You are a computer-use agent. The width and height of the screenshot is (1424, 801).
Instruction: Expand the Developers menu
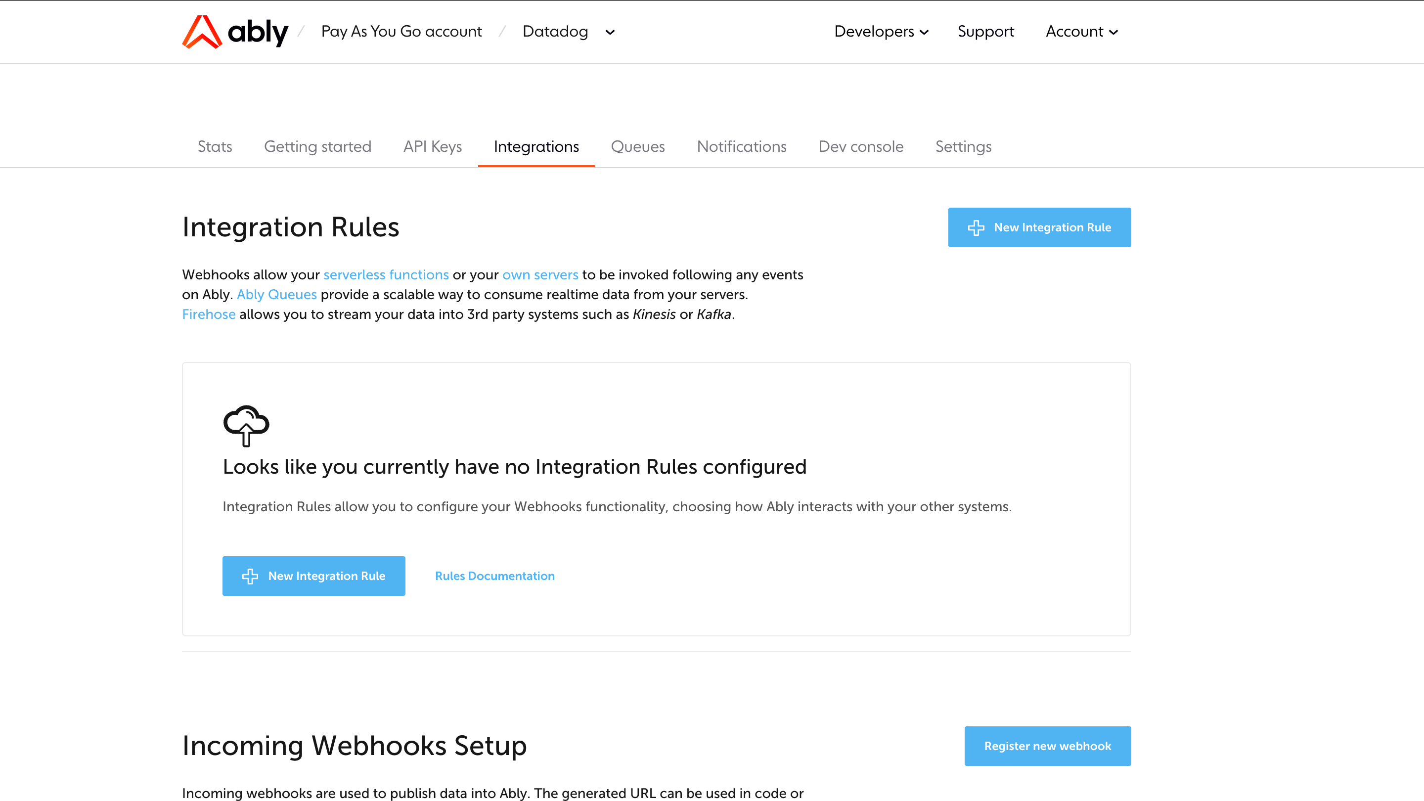[x=879, y=31]
